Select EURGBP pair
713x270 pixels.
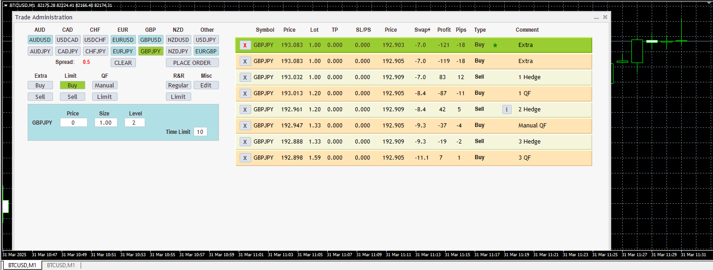click(206, 52)
